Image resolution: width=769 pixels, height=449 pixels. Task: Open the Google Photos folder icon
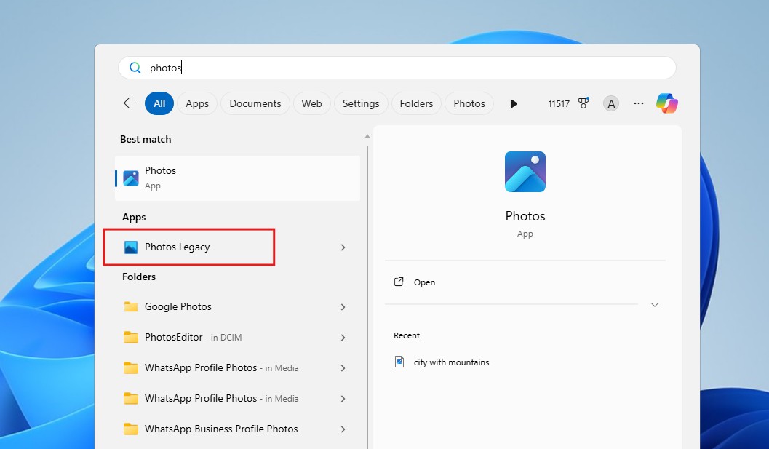[x=130, y=306]
